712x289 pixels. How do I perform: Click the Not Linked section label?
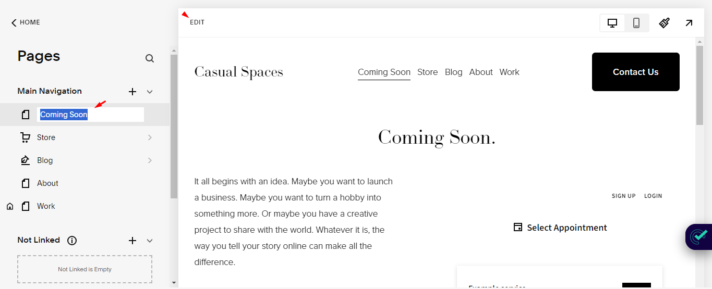(x=39, y=240)
